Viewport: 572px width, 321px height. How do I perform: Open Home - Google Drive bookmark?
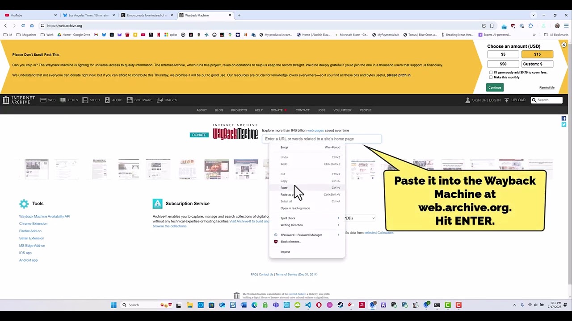pos(74,34)
